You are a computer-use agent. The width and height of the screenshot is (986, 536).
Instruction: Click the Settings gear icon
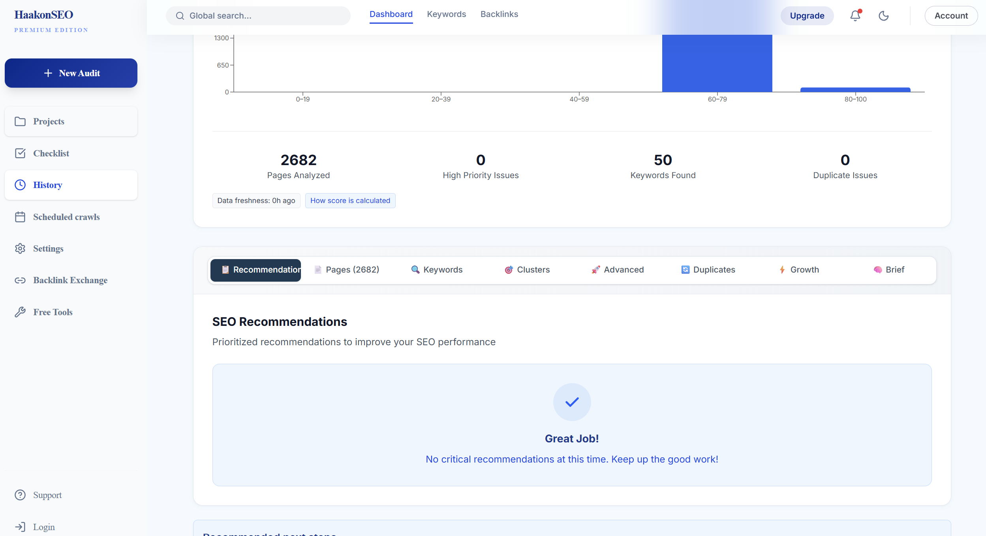click(x=20, y=248)
